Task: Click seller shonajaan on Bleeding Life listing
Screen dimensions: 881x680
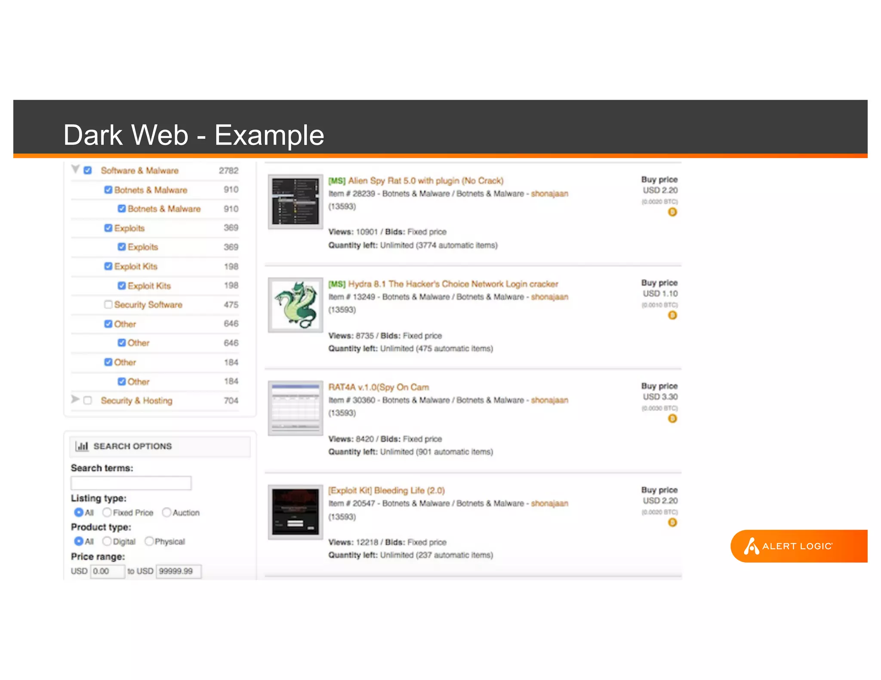Action: pyautogui.click(x=549, y=503)
